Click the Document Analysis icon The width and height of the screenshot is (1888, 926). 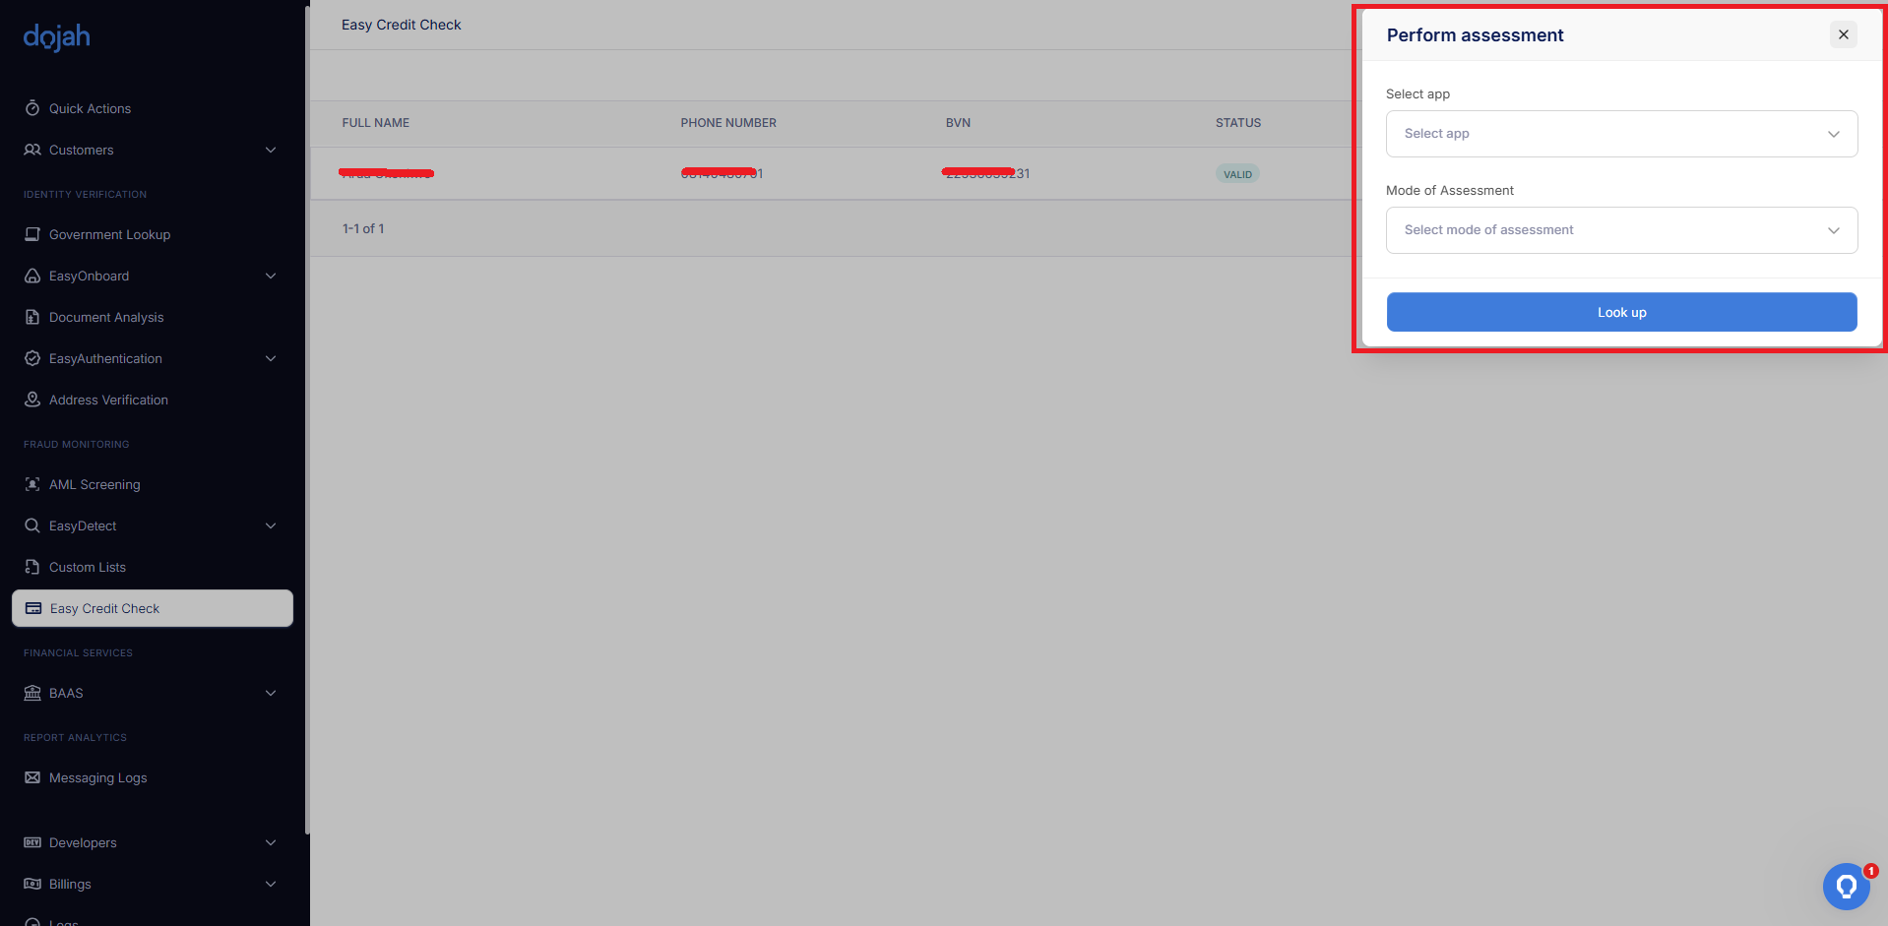point(32,317)
